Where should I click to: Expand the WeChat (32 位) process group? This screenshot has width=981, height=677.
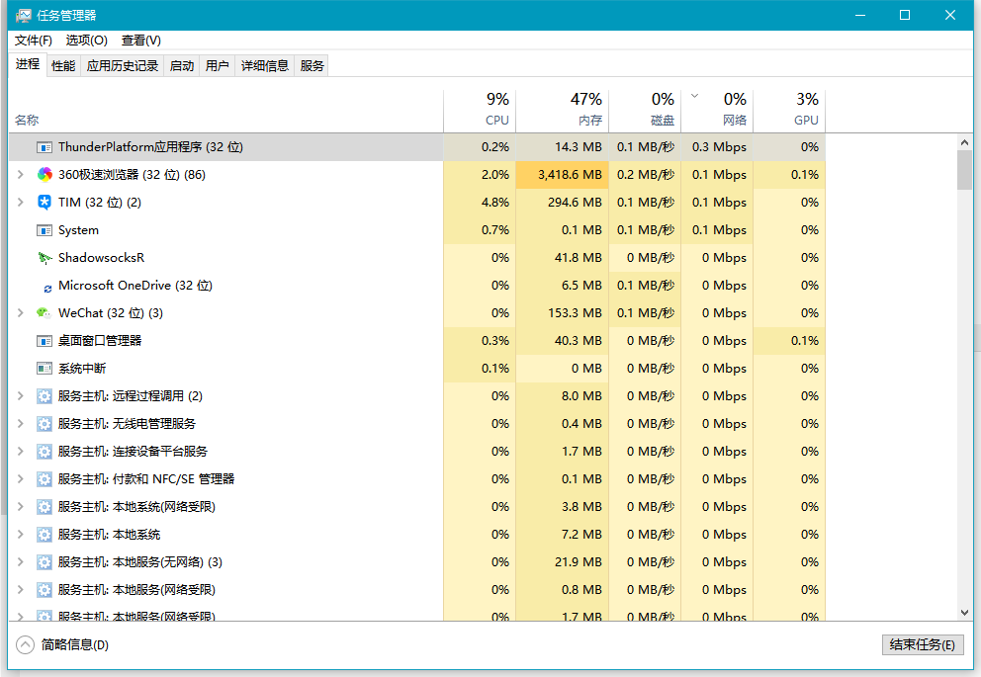click(x=21, y=312)
